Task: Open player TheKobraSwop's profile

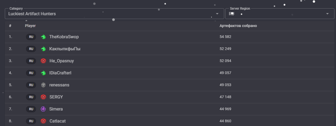Action: [x=64, y=37]
